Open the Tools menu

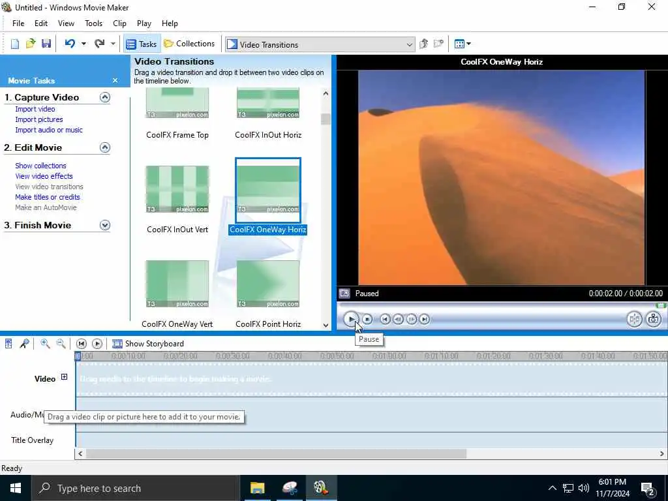click(x=93, y=23)
